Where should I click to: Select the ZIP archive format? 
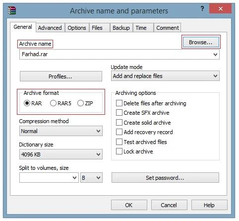(x=80, y=103)
